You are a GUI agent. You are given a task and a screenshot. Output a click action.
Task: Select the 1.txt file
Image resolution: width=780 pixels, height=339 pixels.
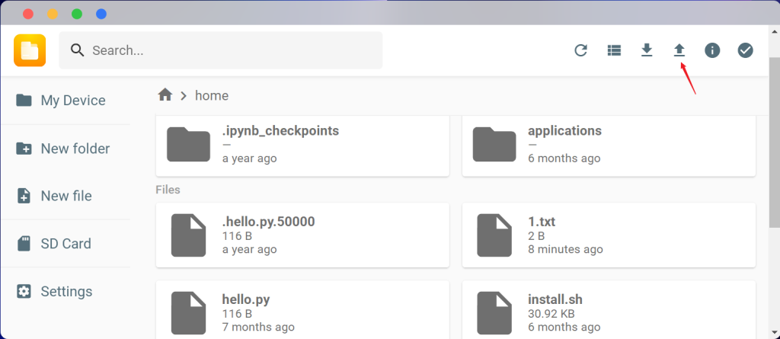(x=609, y=235)
